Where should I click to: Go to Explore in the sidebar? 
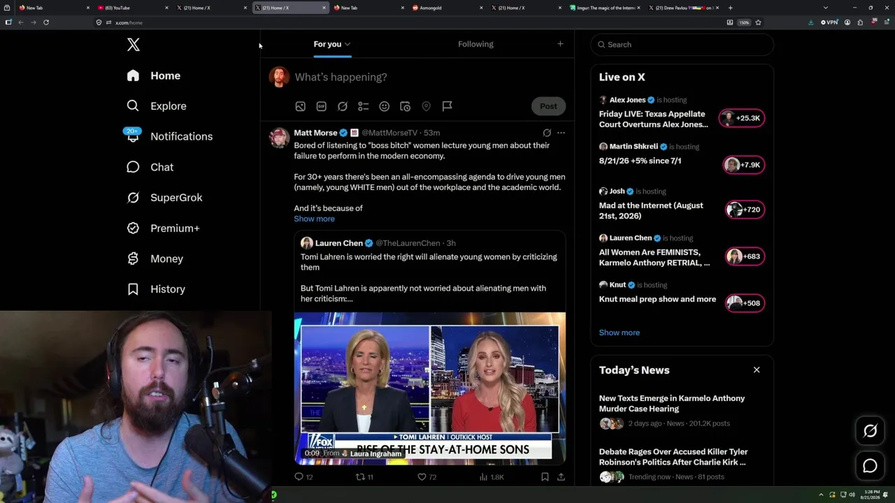click(157, 106)
